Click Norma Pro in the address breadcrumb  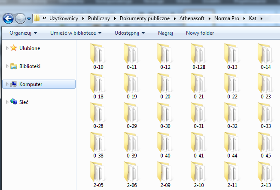pyautogui.click(x=226, y=18)
